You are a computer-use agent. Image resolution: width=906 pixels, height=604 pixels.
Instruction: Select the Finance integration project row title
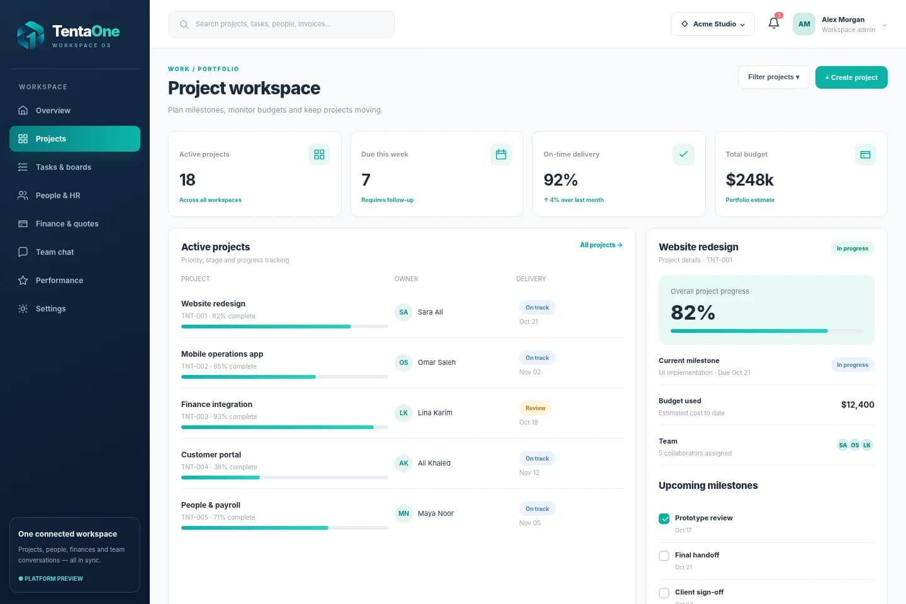click(216, 405)
